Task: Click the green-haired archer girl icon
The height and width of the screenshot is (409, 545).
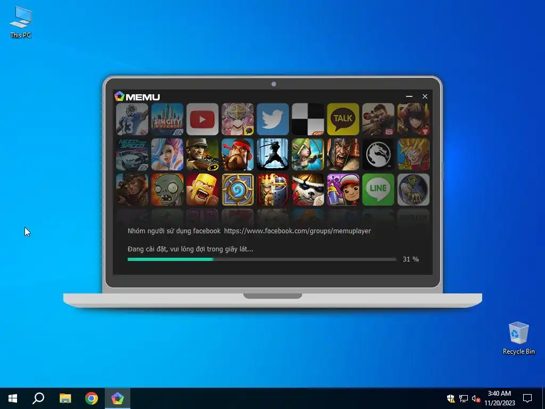Action: click(308, 154)
